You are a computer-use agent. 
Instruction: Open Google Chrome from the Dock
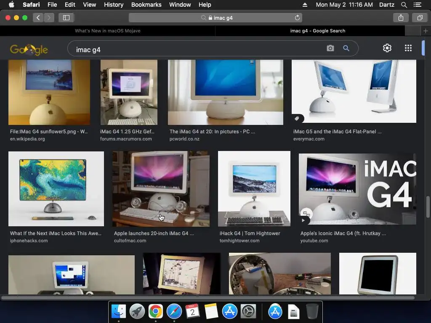[156, 312]
